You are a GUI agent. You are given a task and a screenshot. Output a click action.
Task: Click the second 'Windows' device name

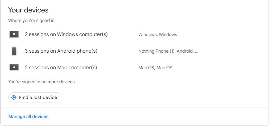[x=168, y=34]
